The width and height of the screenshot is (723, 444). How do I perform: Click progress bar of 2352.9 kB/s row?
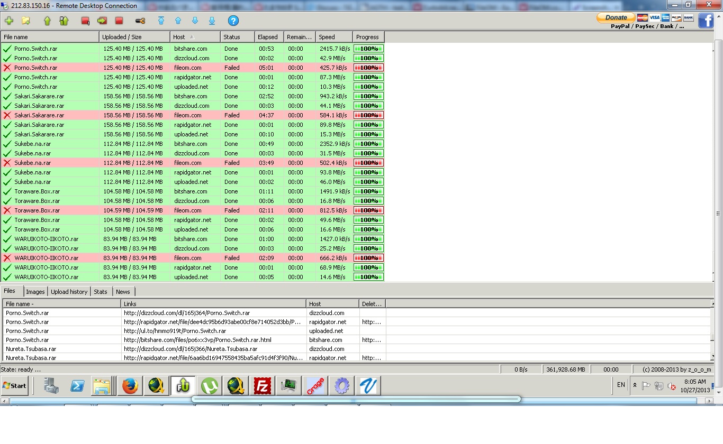point(368,144)
